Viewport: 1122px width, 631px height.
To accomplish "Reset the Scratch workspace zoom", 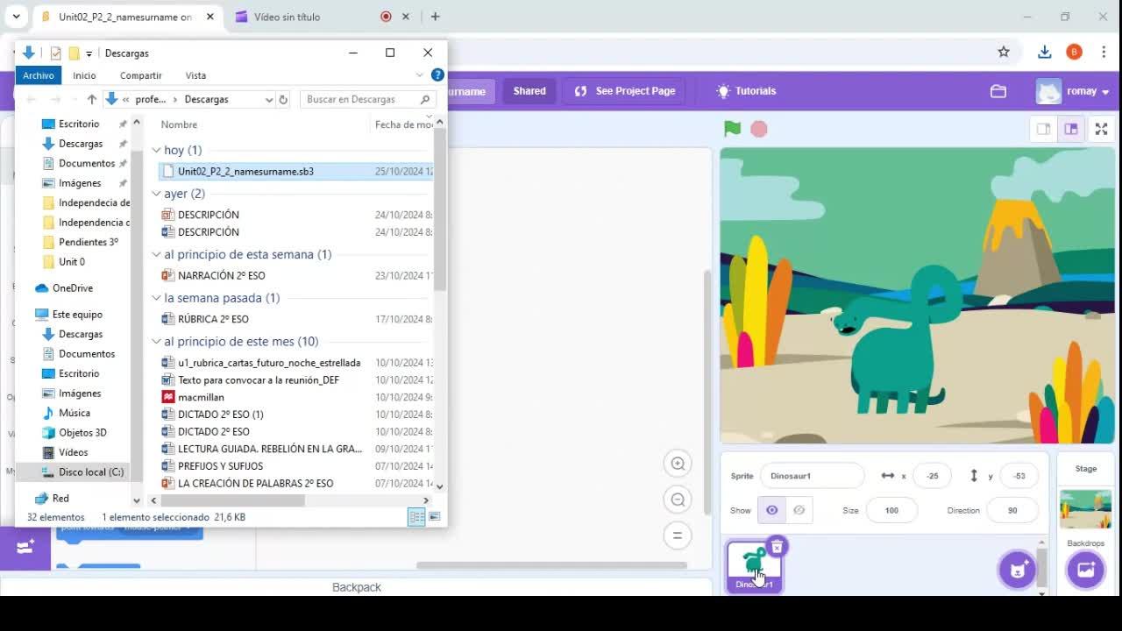I will [x=678, y=535].
